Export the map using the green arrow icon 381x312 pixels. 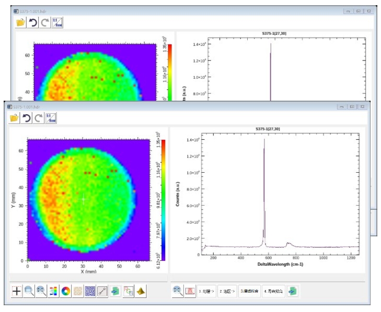114,291
